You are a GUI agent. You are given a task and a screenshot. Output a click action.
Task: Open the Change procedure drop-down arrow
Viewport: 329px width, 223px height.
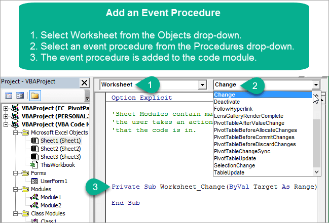click(x=316, y=85)
